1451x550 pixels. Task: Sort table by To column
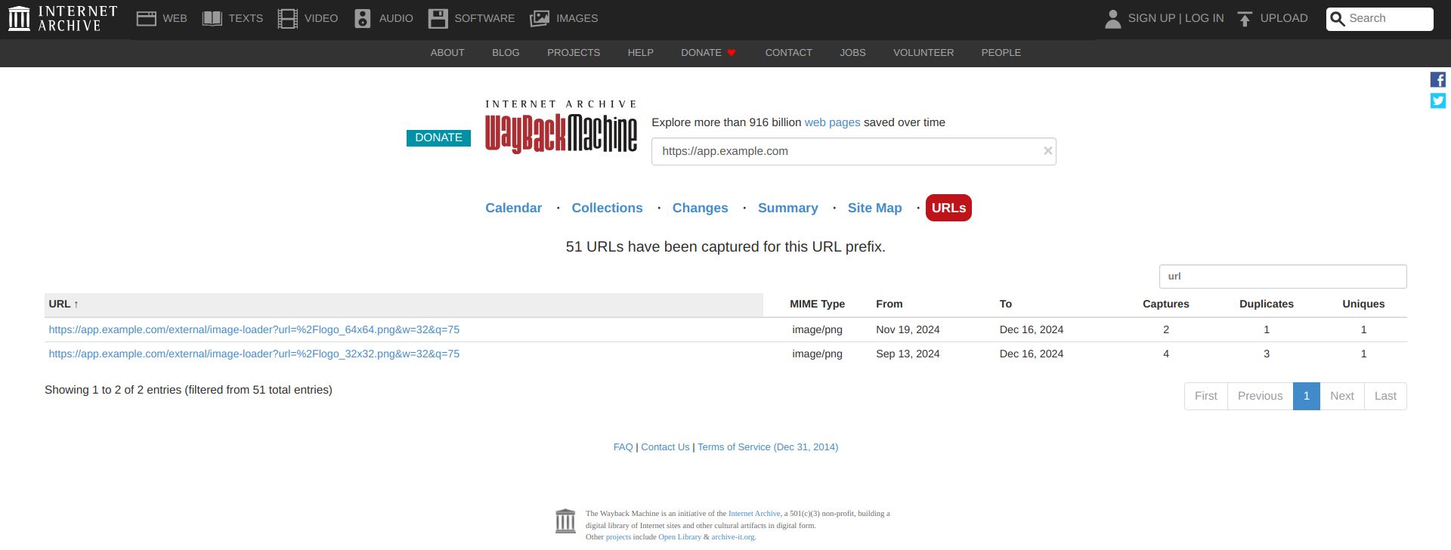point(1005,304)
